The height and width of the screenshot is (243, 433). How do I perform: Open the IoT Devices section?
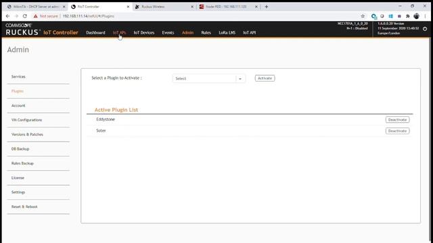pyautogui.click(x=144, y=32)
